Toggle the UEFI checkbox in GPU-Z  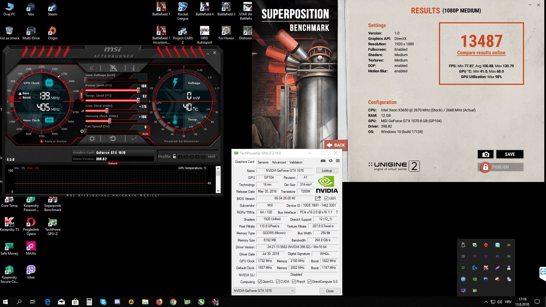326,198
